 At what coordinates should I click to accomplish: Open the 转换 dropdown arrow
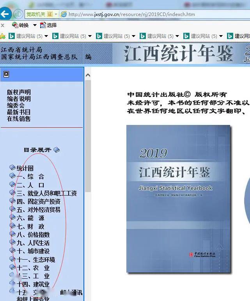tap(35, 25)
